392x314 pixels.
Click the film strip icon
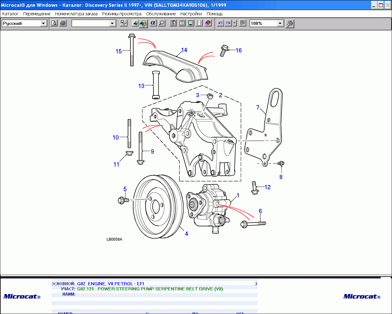tap(199, 23)
